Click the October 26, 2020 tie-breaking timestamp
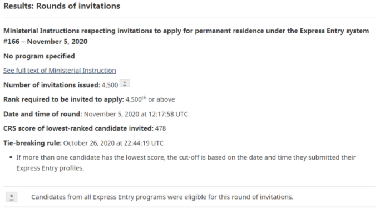This screenshot has height=209, width=385. (x=113, y=143)
